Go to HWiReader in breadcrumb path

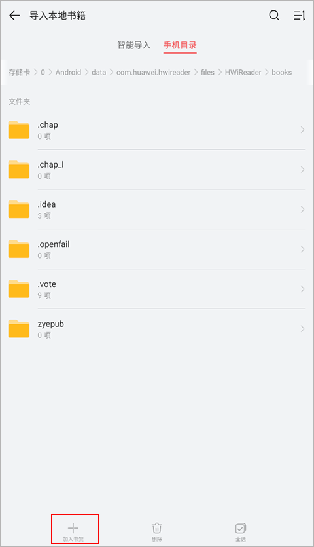tap(243, 73)
